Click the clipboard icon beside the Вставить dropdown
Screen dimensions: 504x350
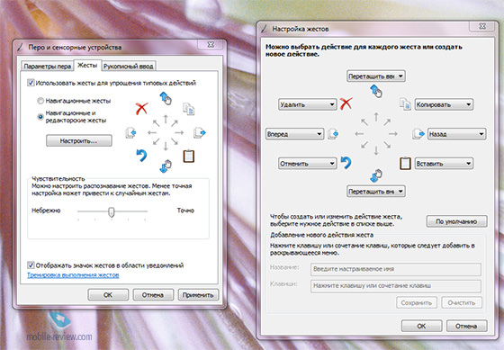pos(405,163)
